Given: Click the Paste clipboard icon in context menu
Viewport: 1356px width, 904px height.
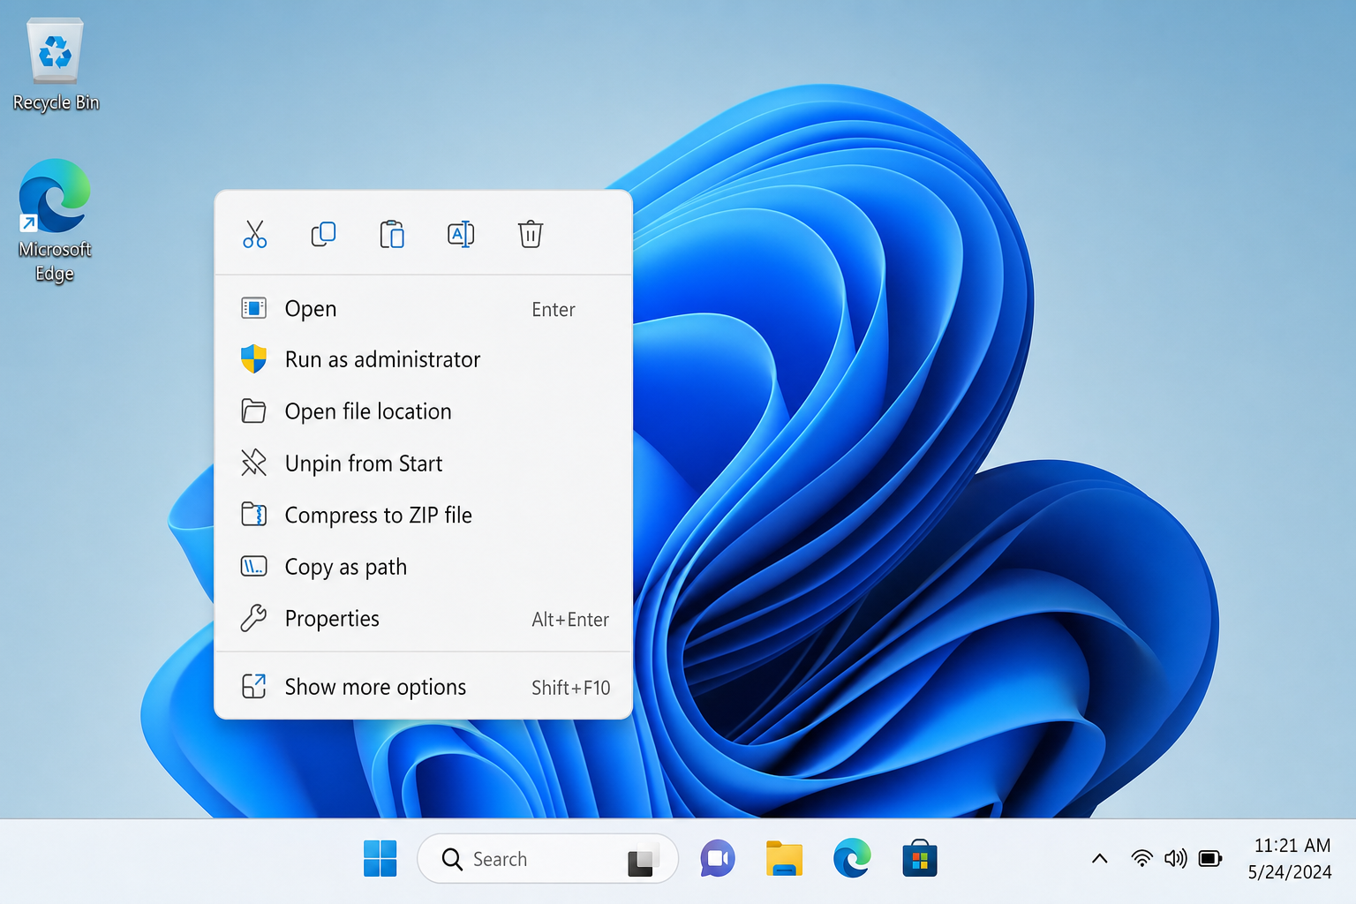Looking at the screenshot, I should 392,234.
